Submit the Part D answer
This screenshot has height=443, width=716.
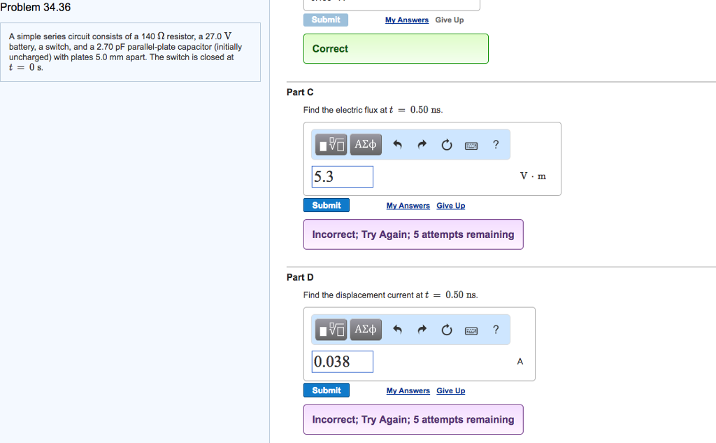pos(326,390)
